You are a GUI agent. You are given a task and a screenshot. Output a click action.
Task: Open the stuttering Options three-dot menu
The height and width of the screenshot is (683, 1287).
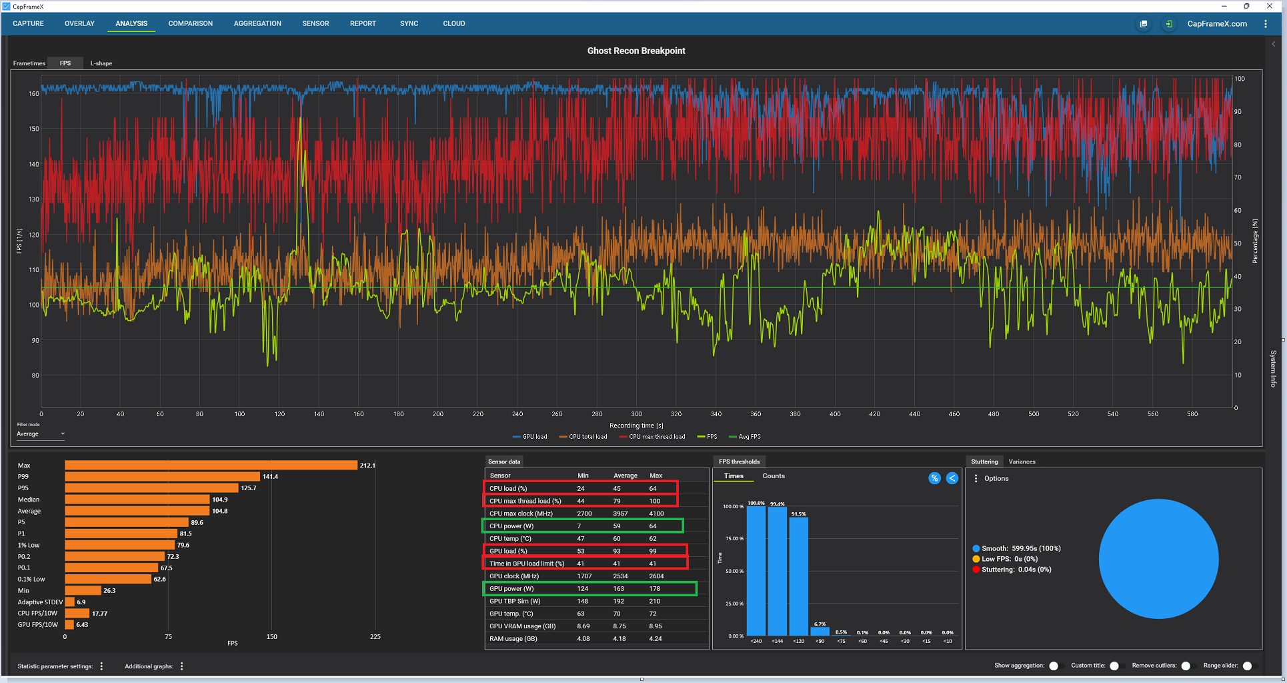pos(976,478)
